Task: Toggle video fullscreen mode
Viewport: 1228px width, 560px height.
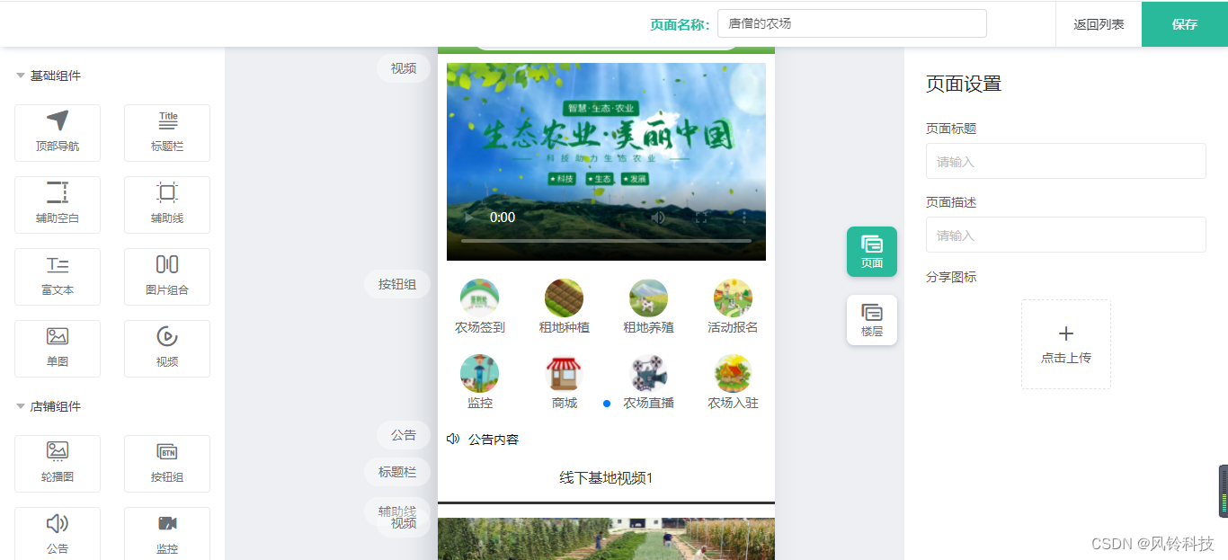Action: point(701,218)
